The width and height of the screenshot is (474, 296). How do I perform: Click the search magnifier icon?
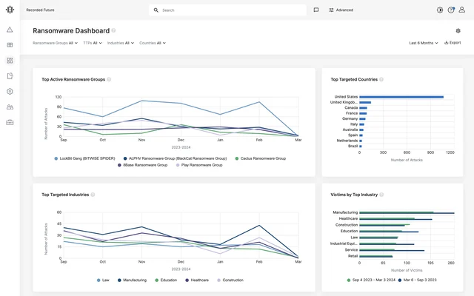[156, 10]
